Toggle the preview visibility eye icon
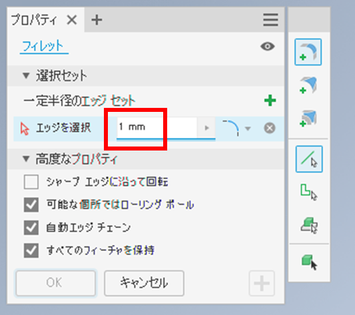The height and width of the screenshot is (315, 355). [x=268, y=47]
